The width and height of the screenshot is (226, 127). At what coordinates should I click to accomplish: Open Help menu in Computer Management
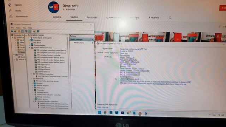coord(30,28)
